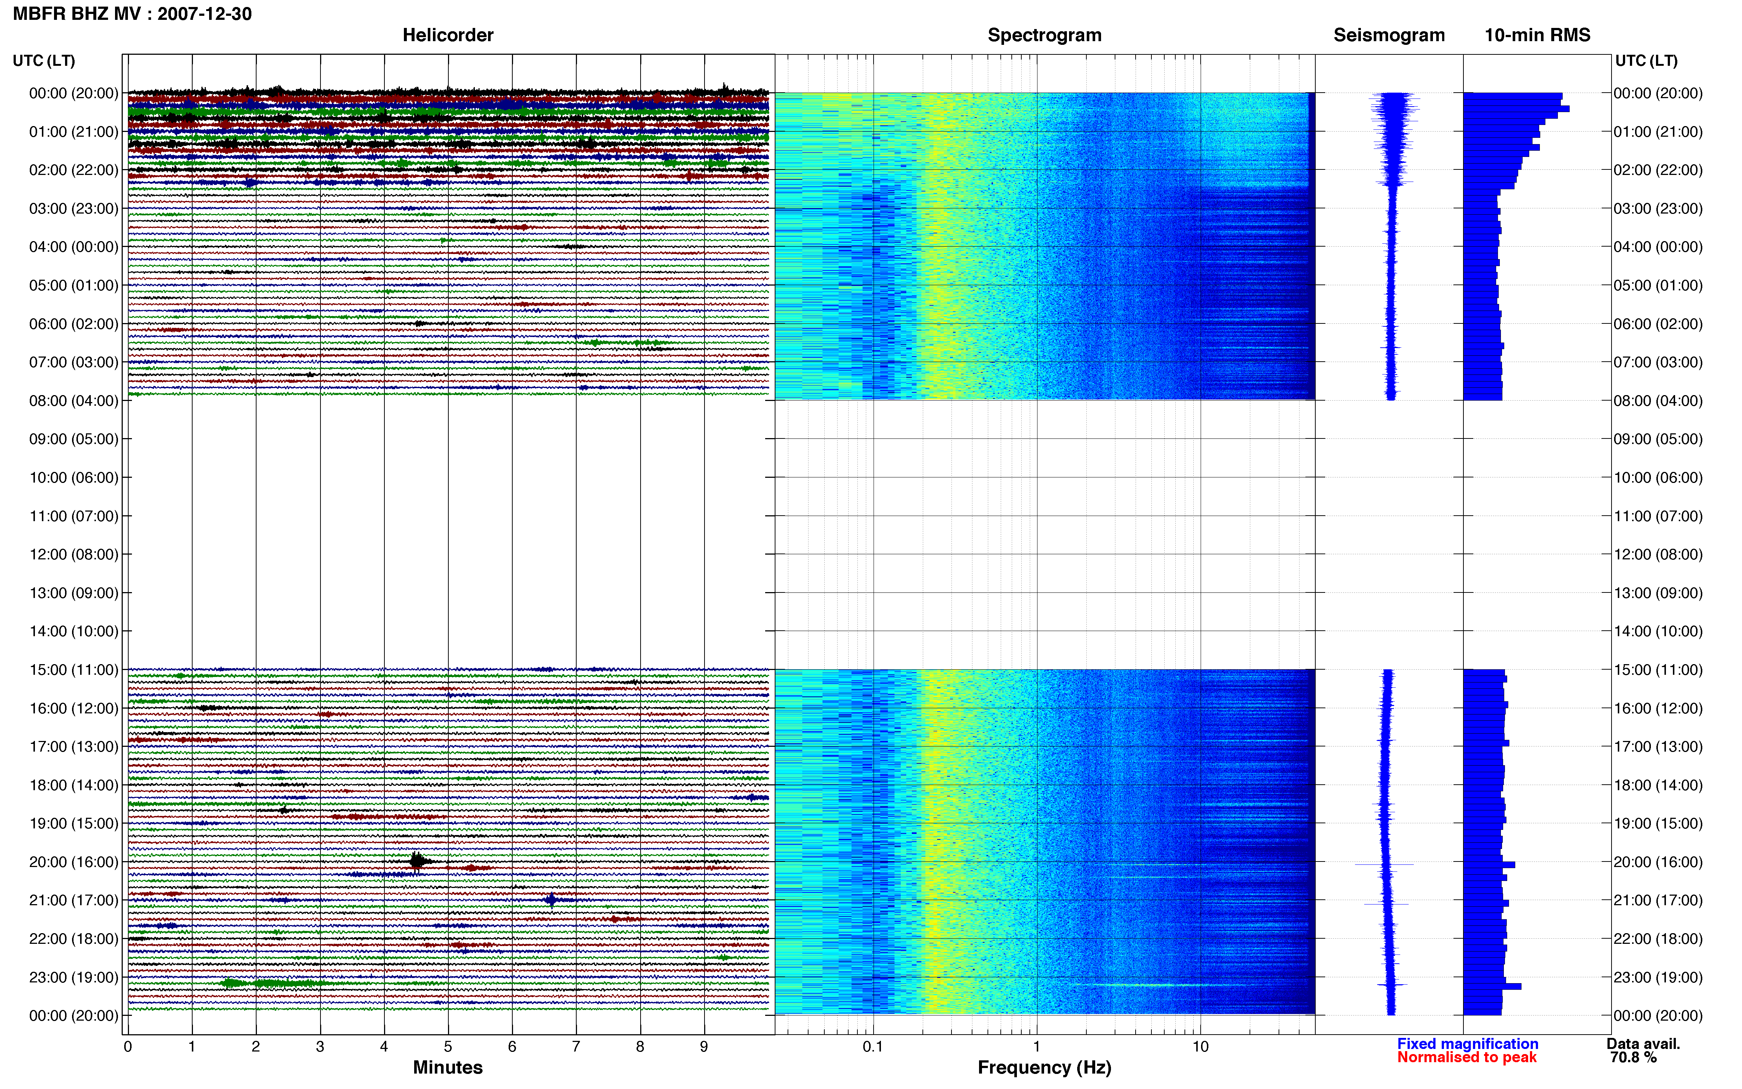Click RMS-side time label "19:00 (15:00)"
This screenshot has height=1089, width=1742.
pos(1658,823)
